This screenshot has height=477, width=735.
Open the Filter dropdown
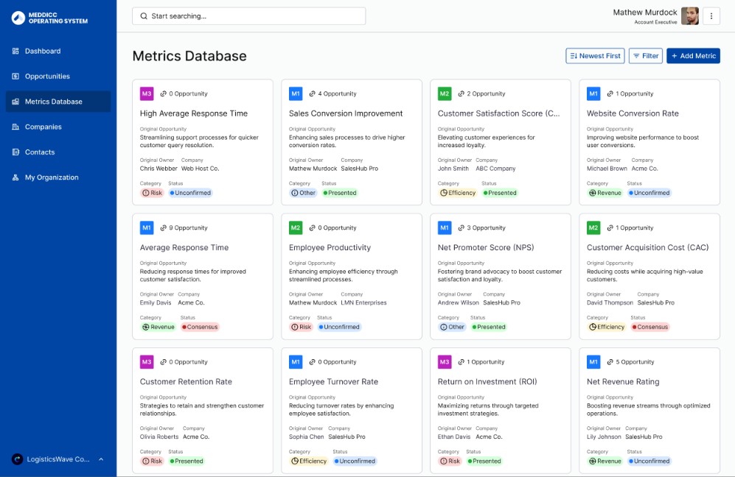click(x=645, y=55)
